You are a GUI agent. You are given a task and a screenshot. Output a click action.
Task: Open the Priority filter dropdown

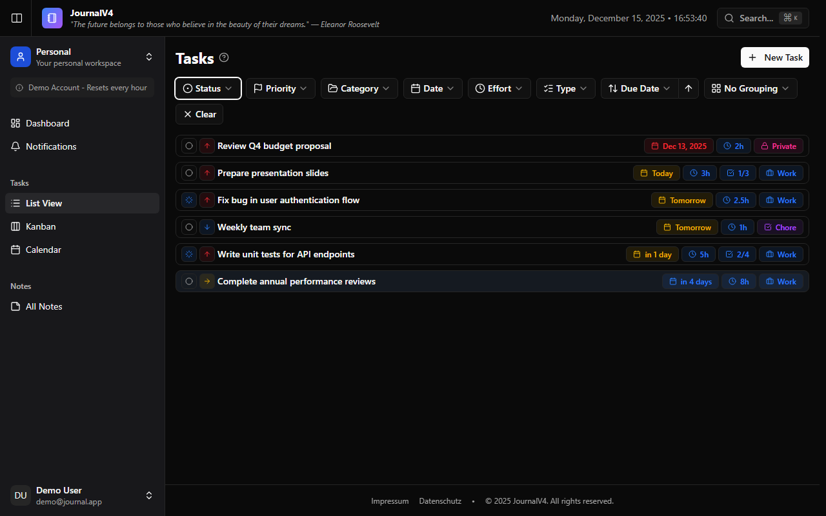pyautogui.click(x=280, y=88)
